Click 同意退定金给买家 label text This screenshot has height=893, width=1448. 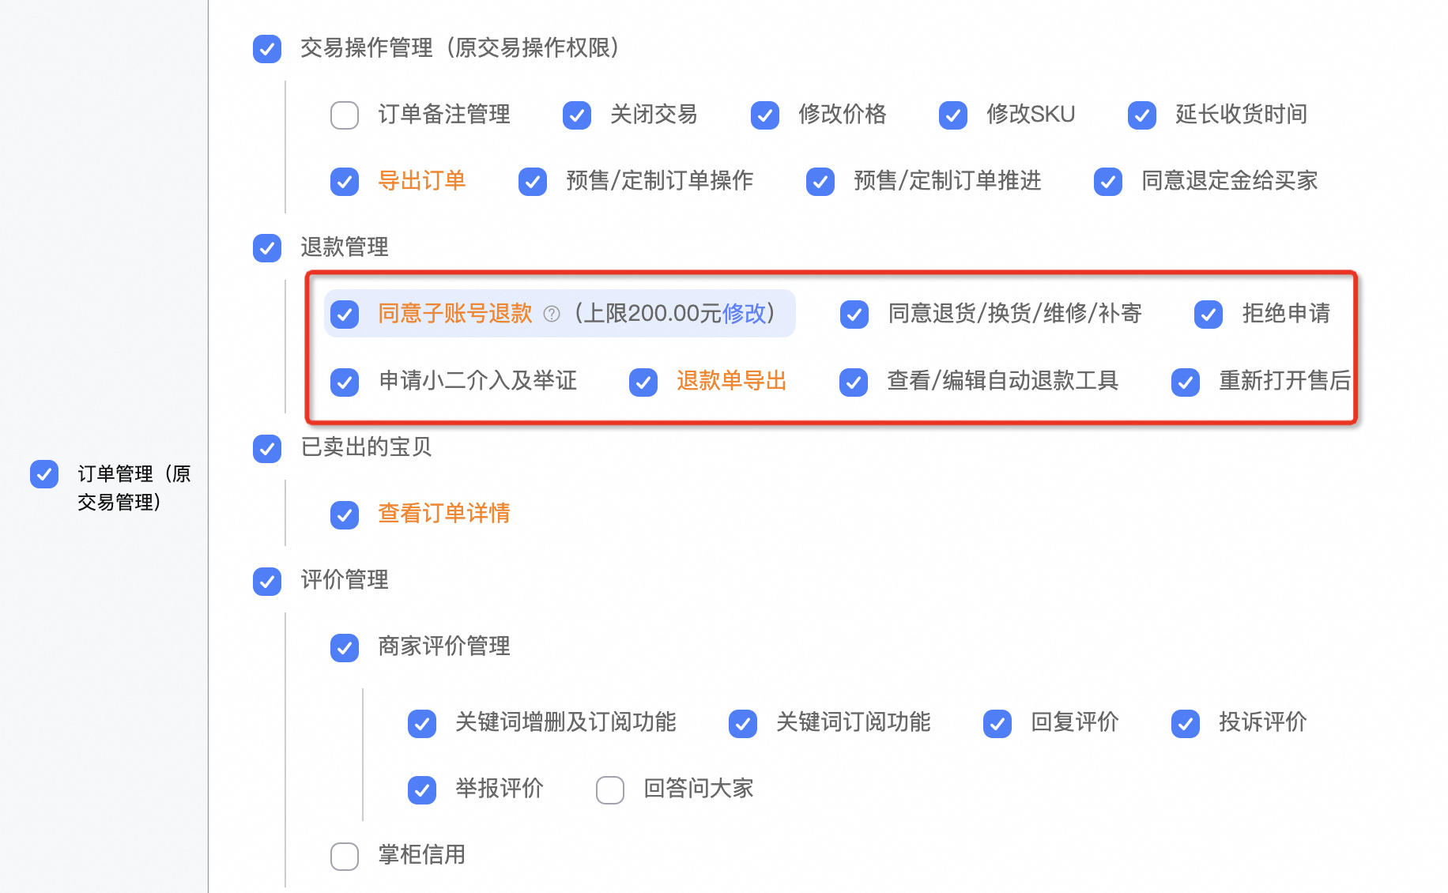click(x=1229, y=181)
